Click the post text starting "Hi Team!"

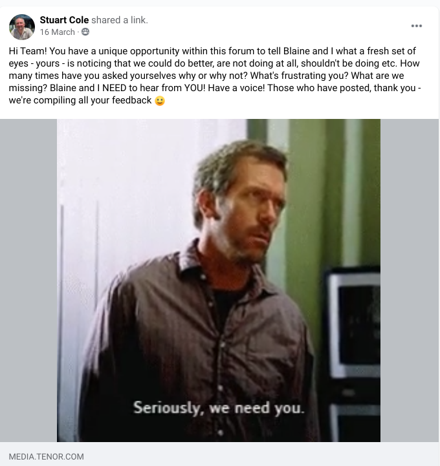pyautogui.click(x=215, y=76)
